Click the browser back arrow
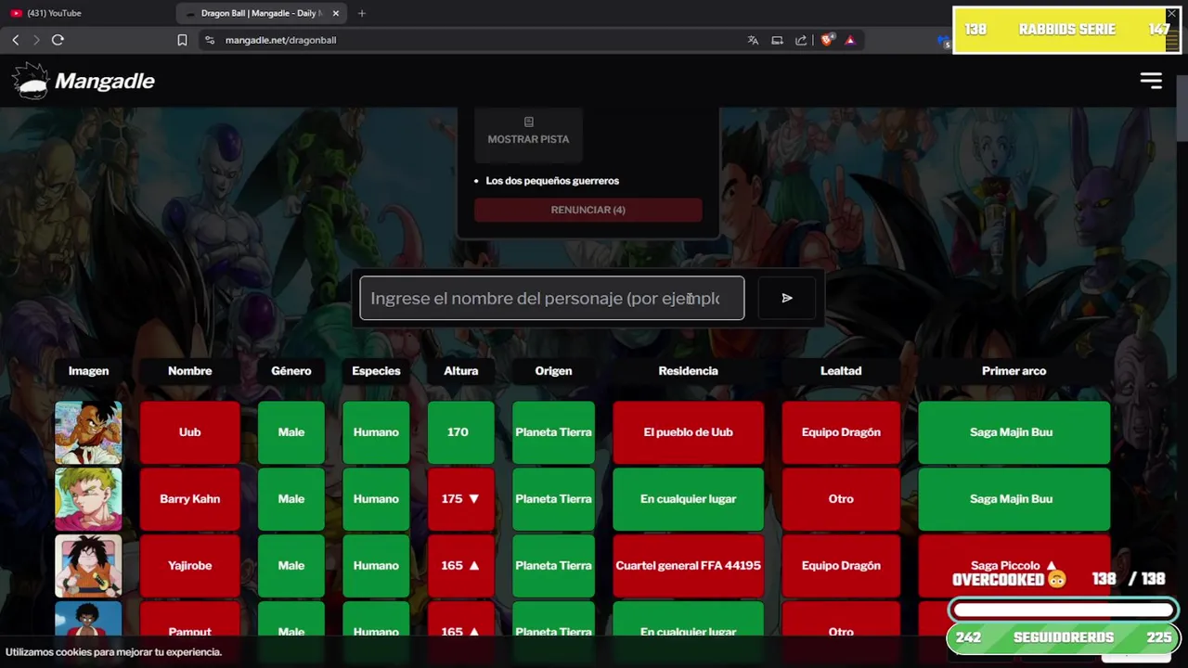 [x=16, y=40]
